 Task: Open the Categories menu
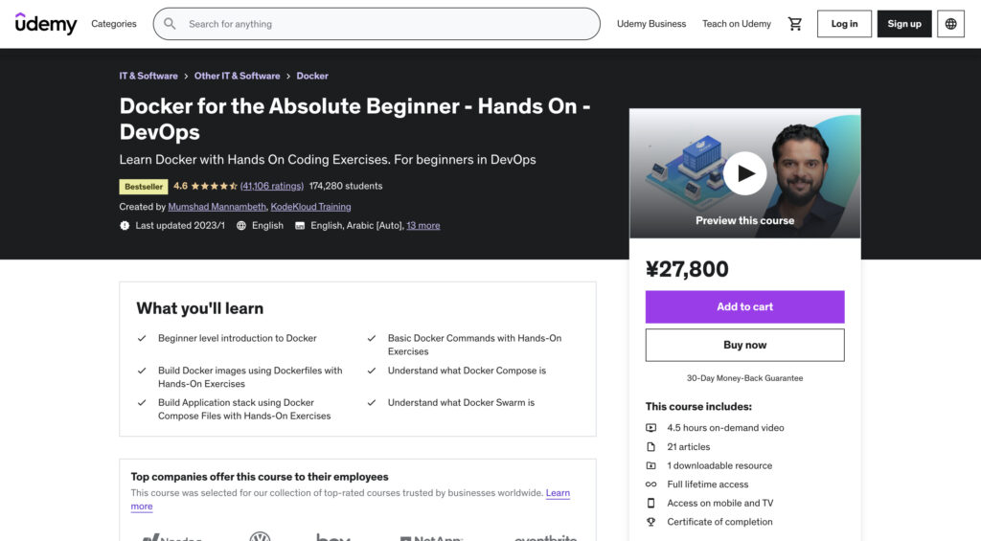pos(114,24)
